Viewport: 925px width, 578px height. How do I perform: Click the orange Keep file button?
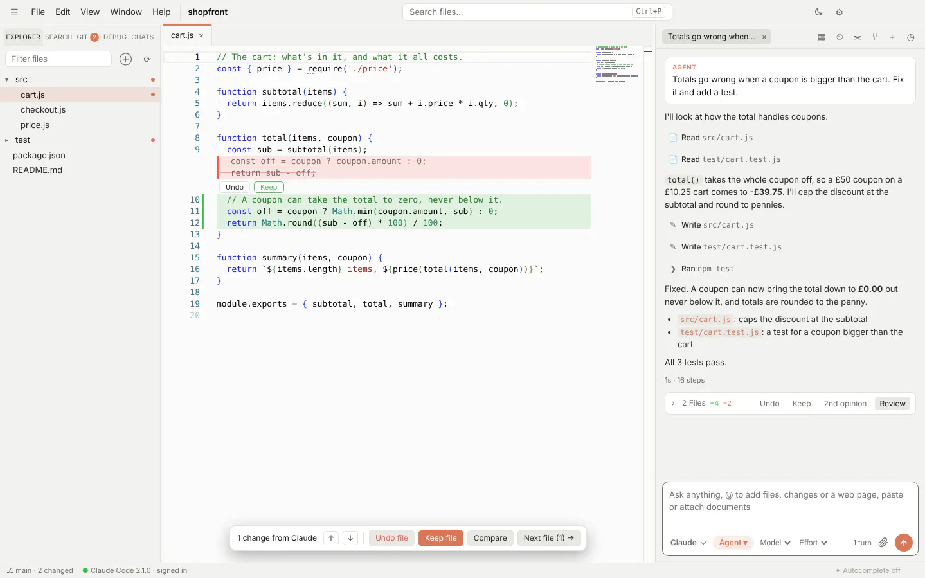[441, 538]
